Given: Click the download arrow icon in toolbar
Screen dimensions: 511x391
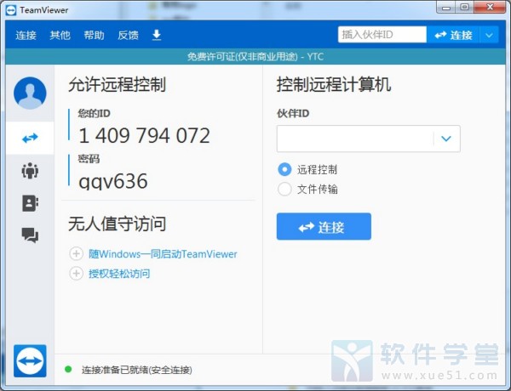Looking at the screenshot, I should pyautogui.click(x=157, y=35).
